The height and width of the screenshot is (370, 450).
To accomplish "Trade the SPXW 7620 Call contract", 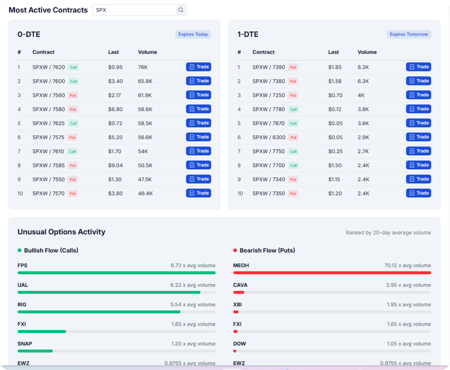I will coord(198,67).
